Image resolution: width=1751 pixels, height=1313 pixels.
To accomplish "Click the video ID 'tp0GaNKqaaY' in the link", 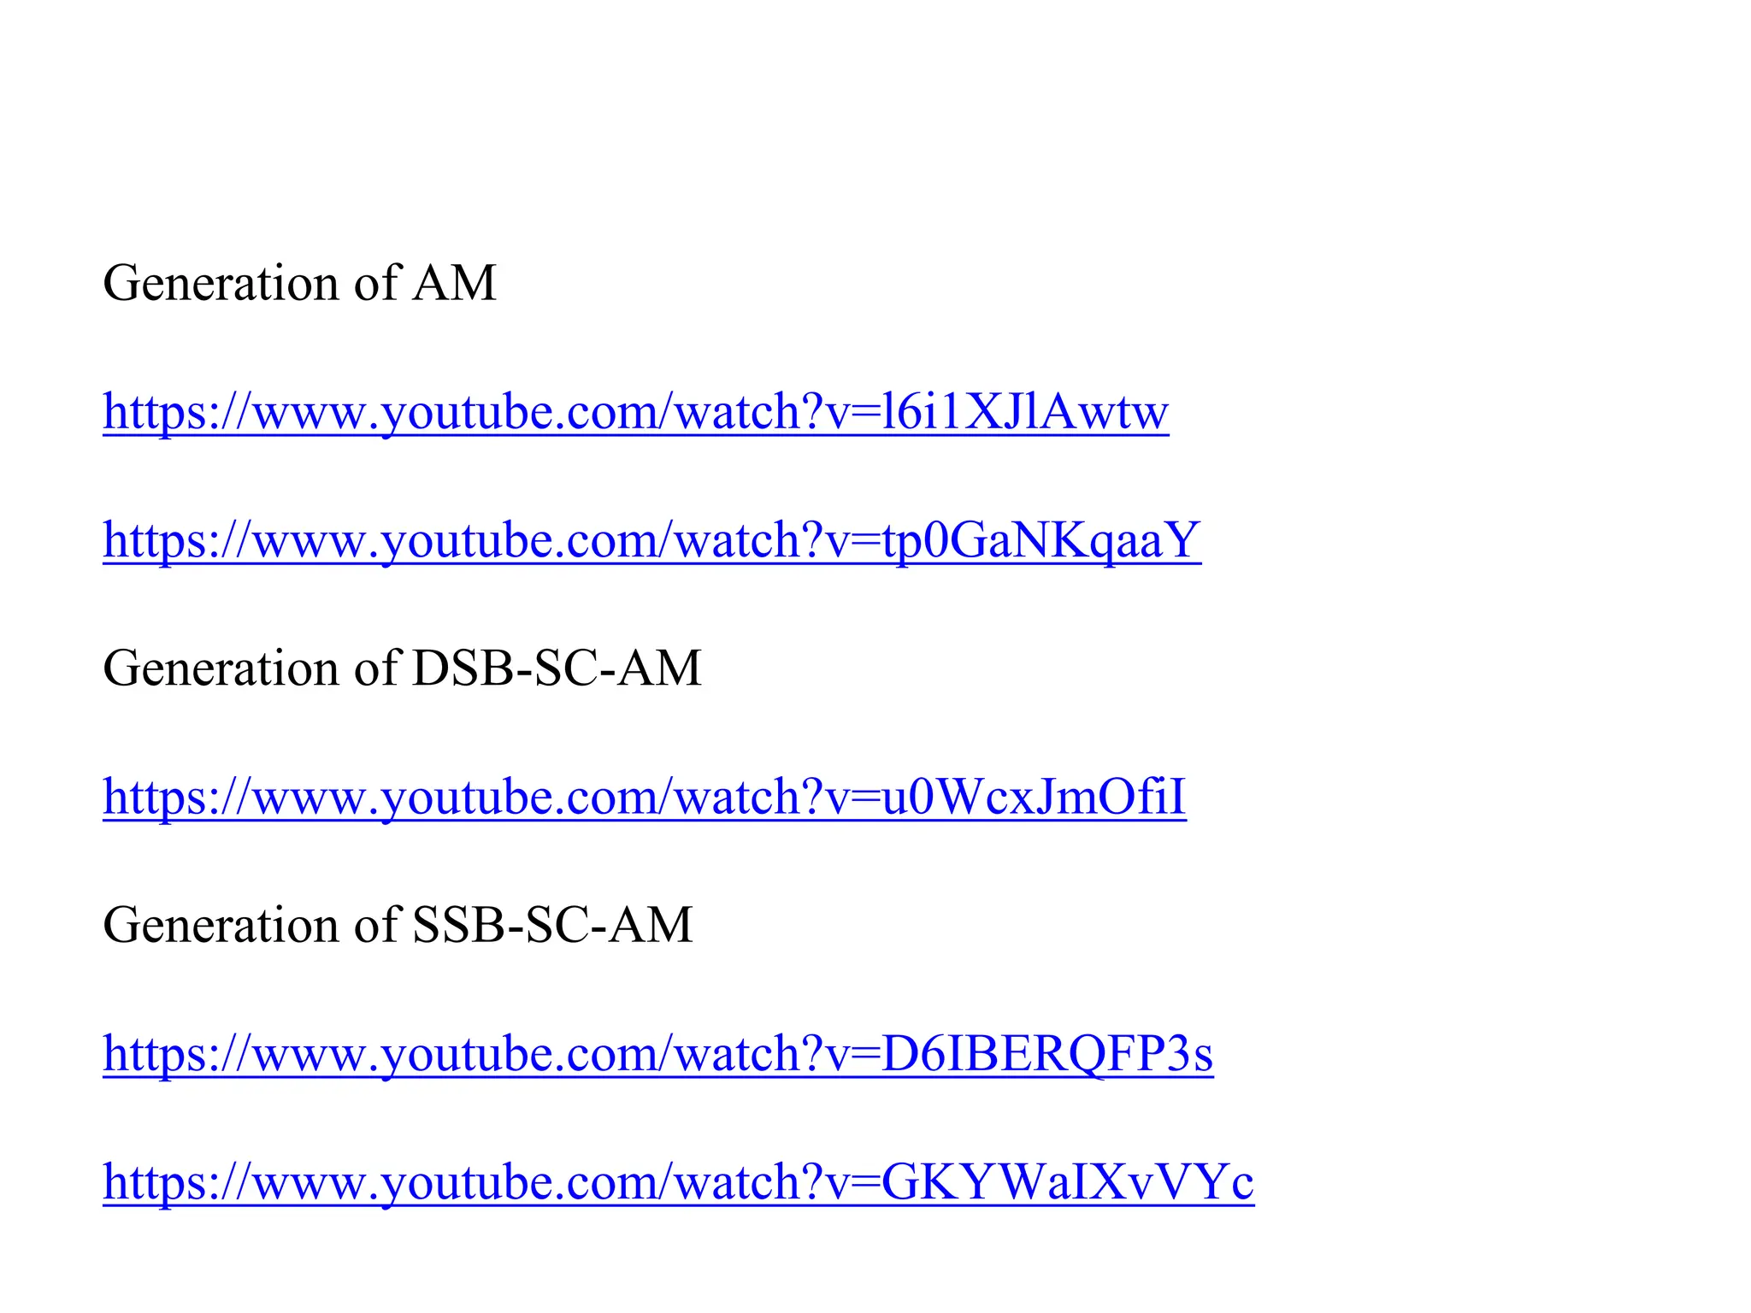I will [x=1041, y=542].
